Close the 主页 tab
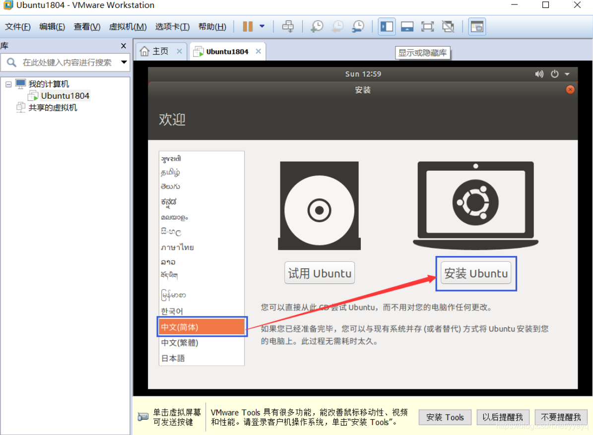This screenshot has width=593, height=435. coord(180,51)
